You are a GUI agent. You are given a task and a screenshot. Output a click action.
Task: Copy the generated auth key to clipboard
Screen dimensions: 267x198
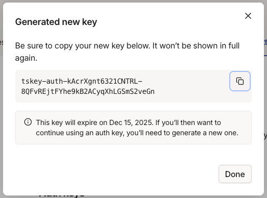(x=240, y=81)
